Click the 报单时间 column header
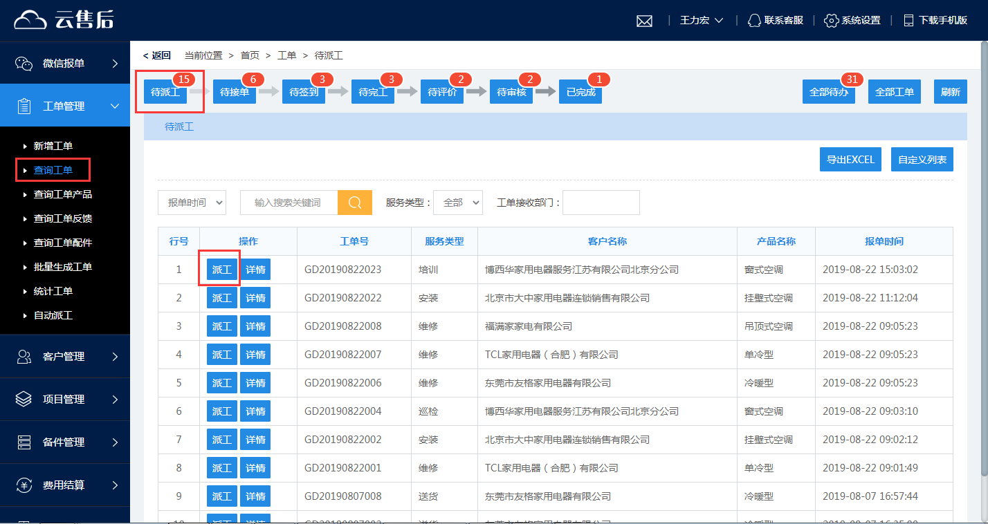This screenshot has height=524, width=988. (x=884, y=241)
